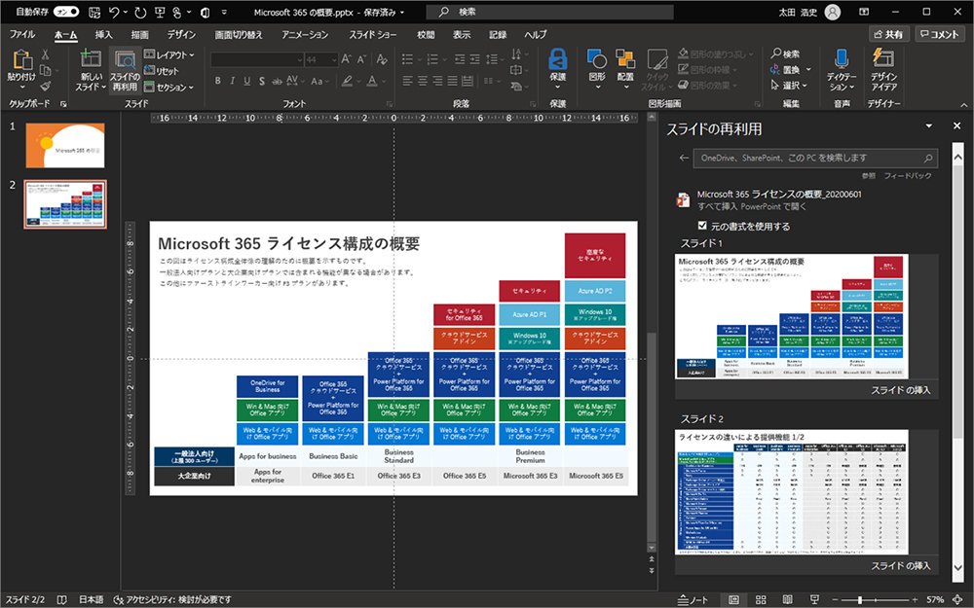
Task: Click the Reuse Slides (スライドの再利用) ribbon button
Action: tap(126, 69)
